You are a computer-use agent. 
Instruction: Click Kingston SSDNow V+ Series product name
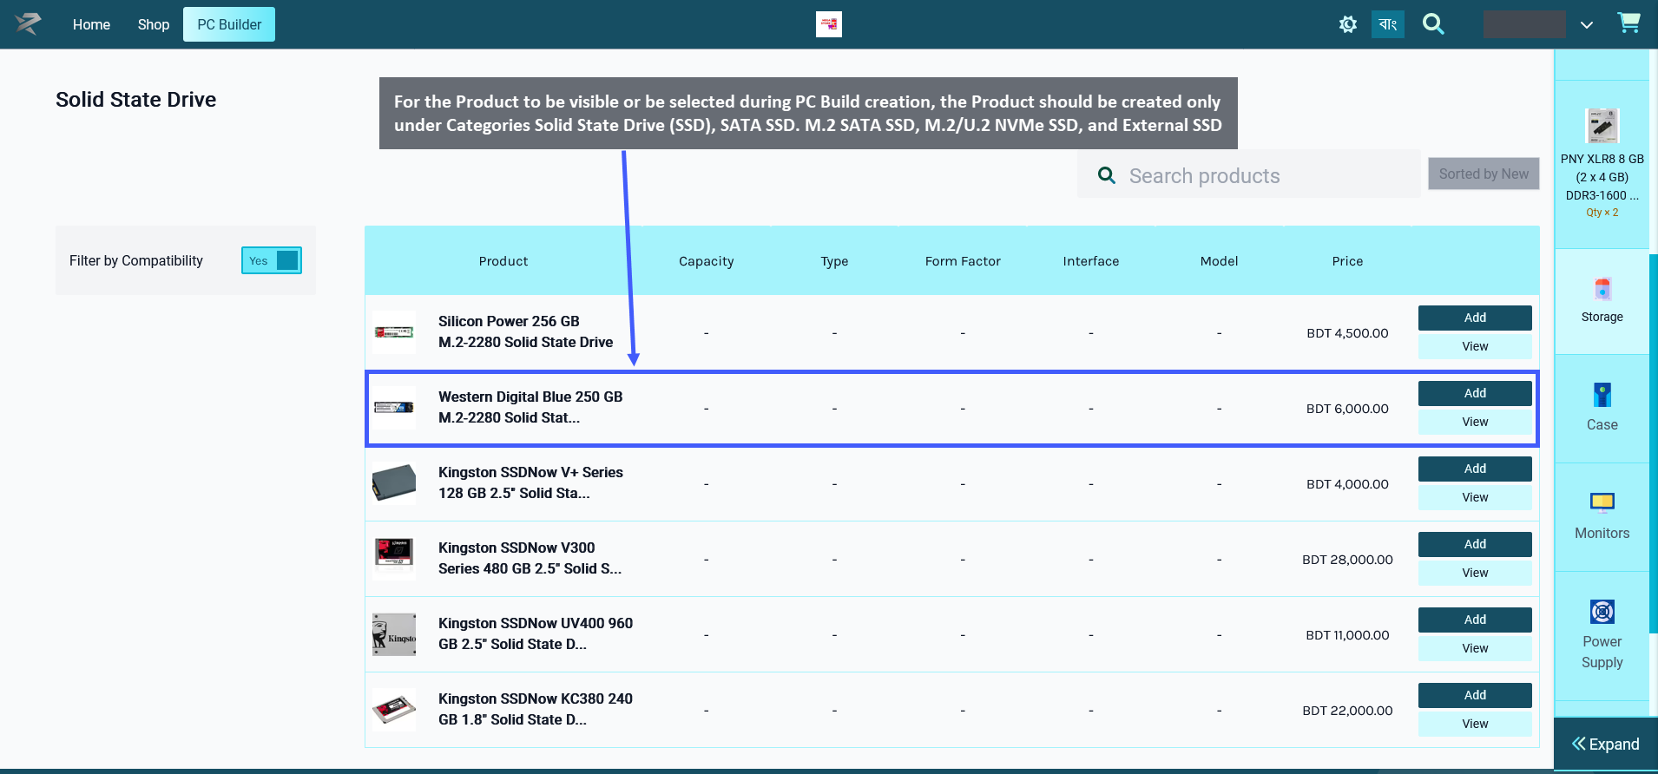(530, 482)
